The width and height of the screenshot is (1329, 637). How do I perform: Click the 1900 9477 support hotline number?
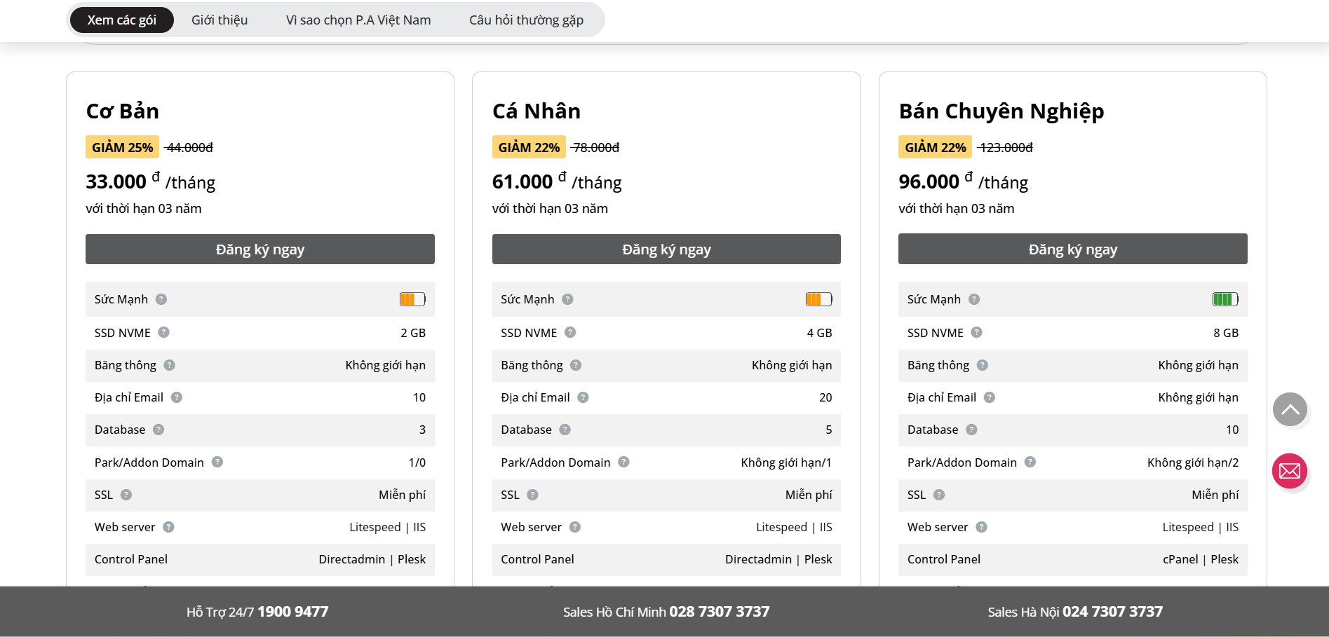[292, 612]
